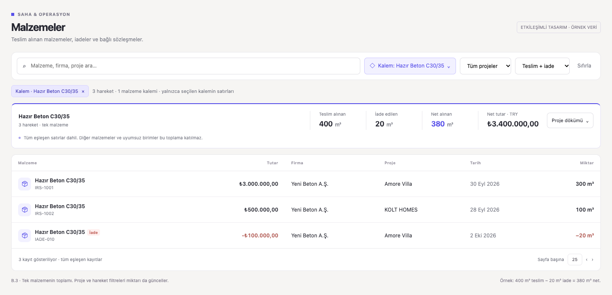Image resolution: width=612 pixels, height=295 pixels.
Task: Change the Sayfa başına value of 25
Action: tap(575, 260)
